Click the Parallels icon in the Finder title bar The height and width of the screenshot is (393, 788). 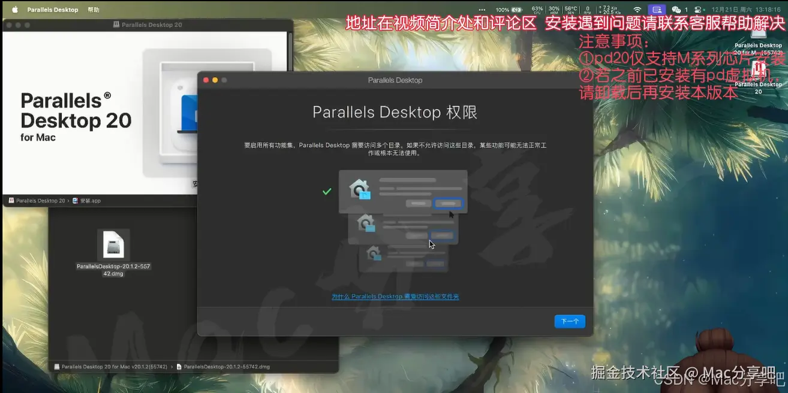[115, 25]
